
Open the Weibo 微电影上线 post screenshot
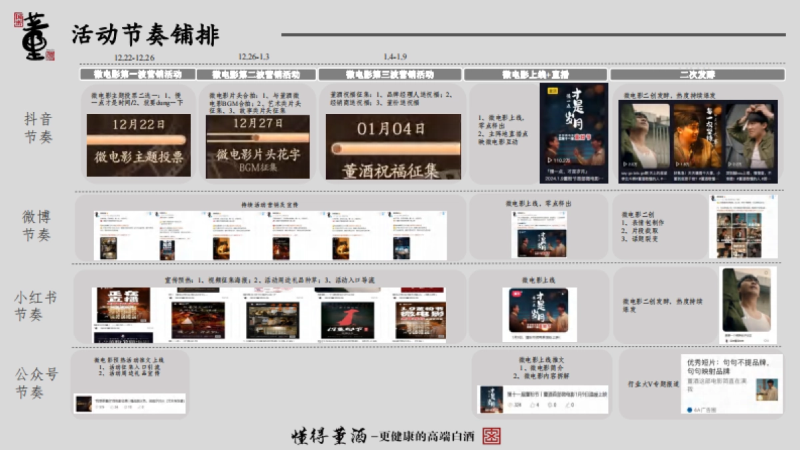tap(539, 234)
